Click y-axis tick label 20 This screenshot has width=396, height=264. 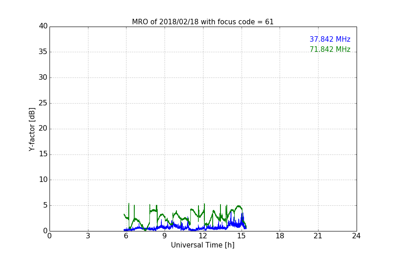pos(43,128)
